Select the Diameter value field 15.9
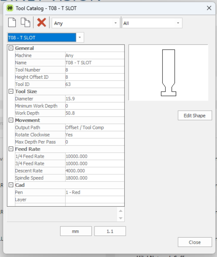Image resolution: width=217 pixels, height=257 pixels. point(95,99)
